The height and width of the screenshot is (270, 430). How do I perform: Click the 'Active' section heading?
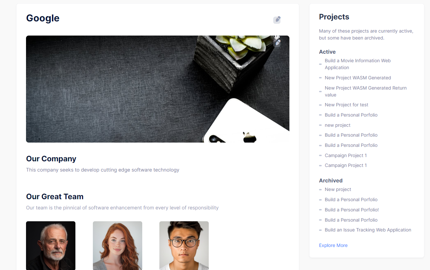(x=327, y=52)
